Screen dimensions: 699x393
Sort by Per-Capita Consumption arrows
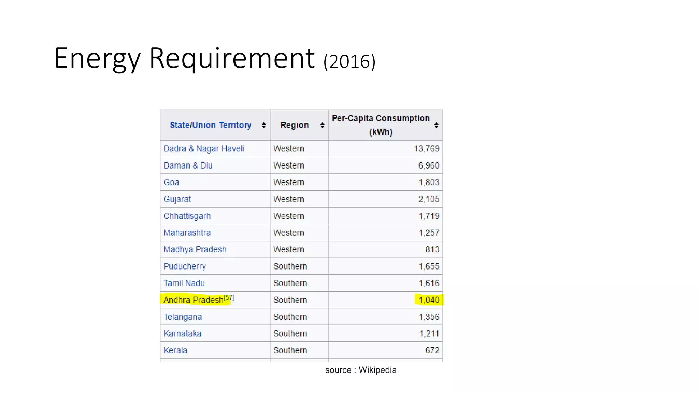[436, 125]
